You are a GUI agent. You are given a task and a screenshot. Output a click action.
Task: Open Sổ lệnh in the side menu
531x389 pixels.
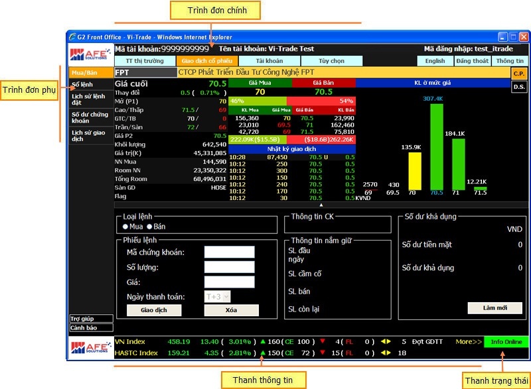click(91, 84)
